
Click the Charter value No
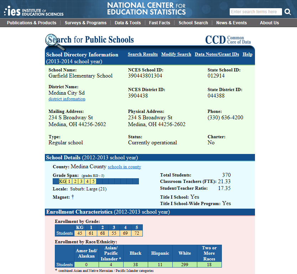211,143
